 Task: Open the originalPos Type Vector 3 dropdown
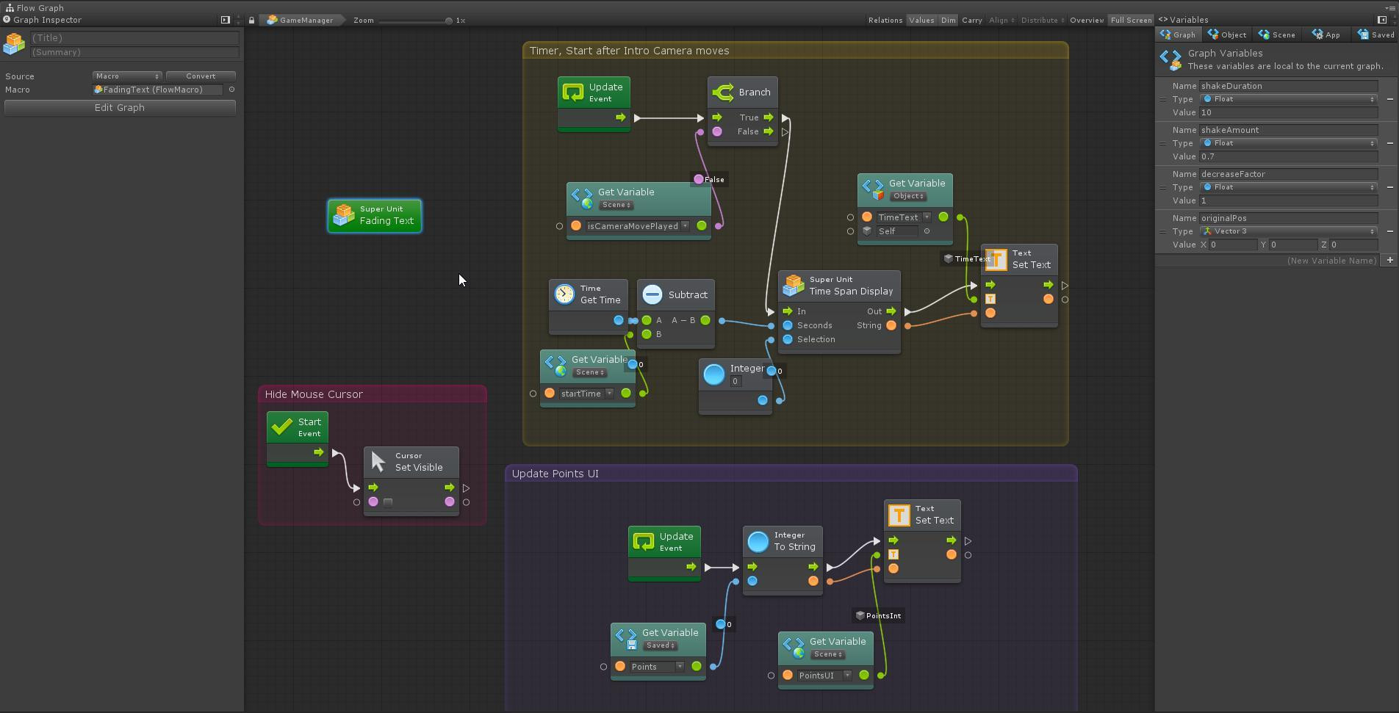click(1288, 231)
